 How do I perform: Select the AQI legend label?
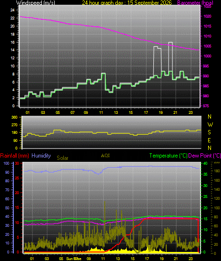[x=105, y=156]
